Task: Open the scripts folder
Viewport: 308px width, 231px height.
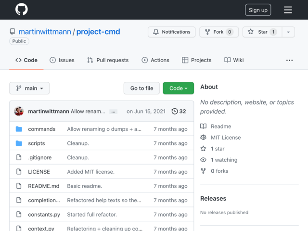Action: 37,143
